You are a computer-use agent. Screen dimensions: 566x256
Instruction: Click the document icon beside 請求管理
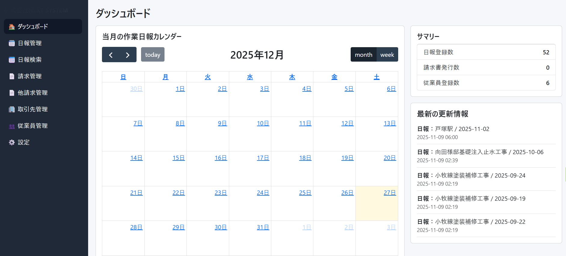tap(12, 76)
